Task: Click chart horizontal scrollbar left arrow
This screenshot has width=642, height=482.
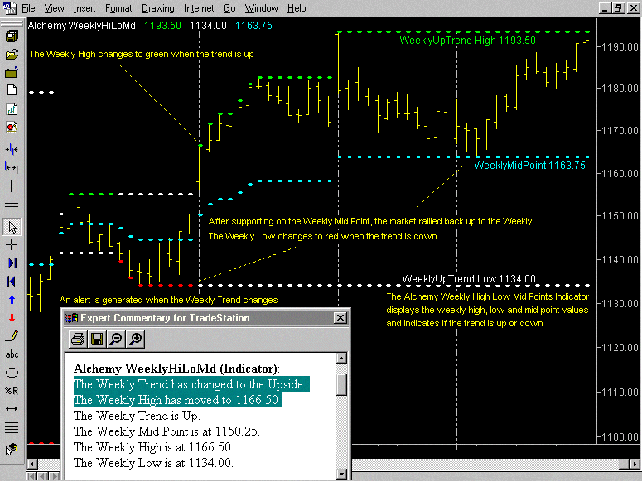Action: [32, 464]
